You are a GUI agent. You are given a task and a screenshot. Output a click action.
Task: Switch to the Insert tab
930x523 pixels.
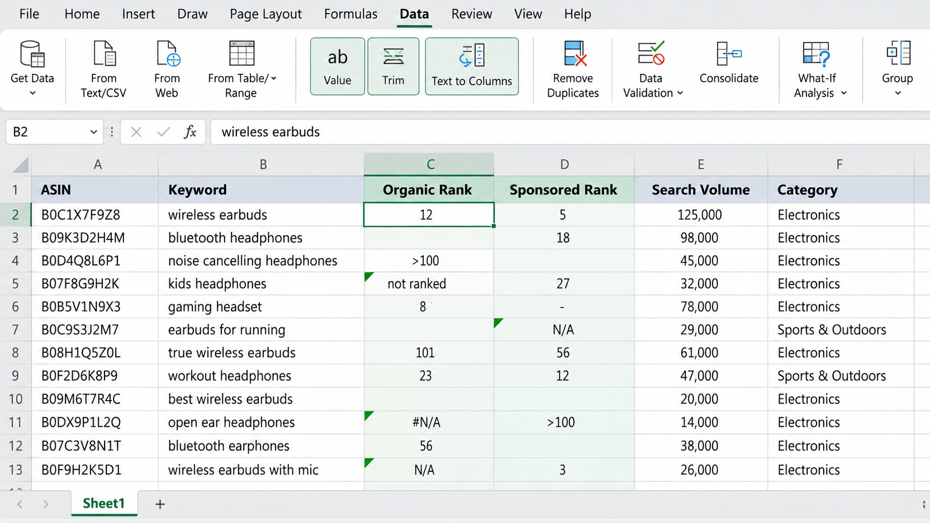click(138, 14)
